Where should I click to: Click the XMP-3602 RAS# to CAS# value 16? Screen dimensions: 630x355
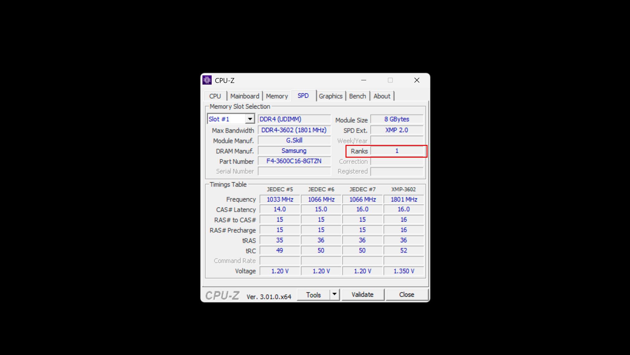(x=404, y=220)
